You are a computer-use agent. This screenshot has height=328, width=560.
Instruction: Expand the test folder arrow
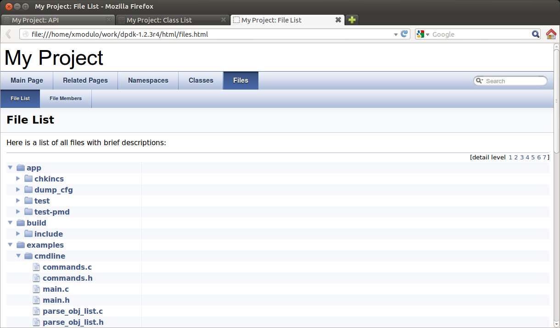point(18,201)
